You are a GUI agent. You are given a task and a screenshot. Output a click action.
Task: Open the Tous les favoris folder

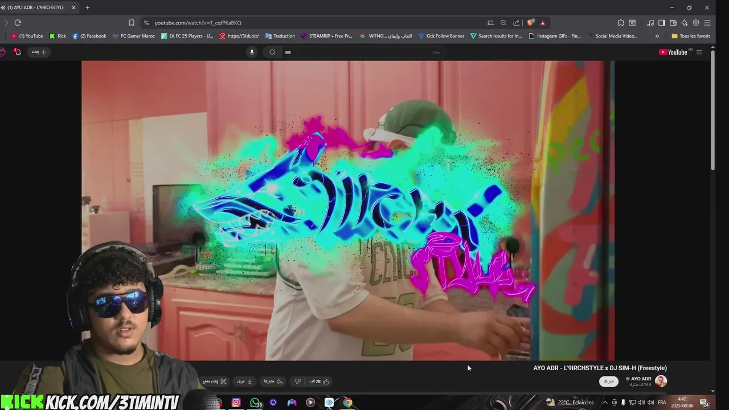[x=691, y=36]
